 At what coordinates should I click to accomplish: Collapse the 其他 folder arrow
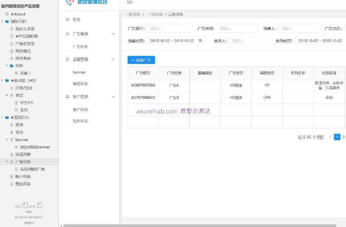click(7, 66)
